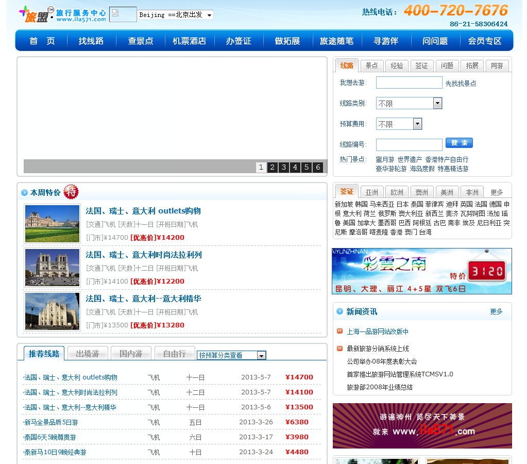Open the 上海一品游网站改版中 news link
The image size is (527, 464).
pos(378,332)
